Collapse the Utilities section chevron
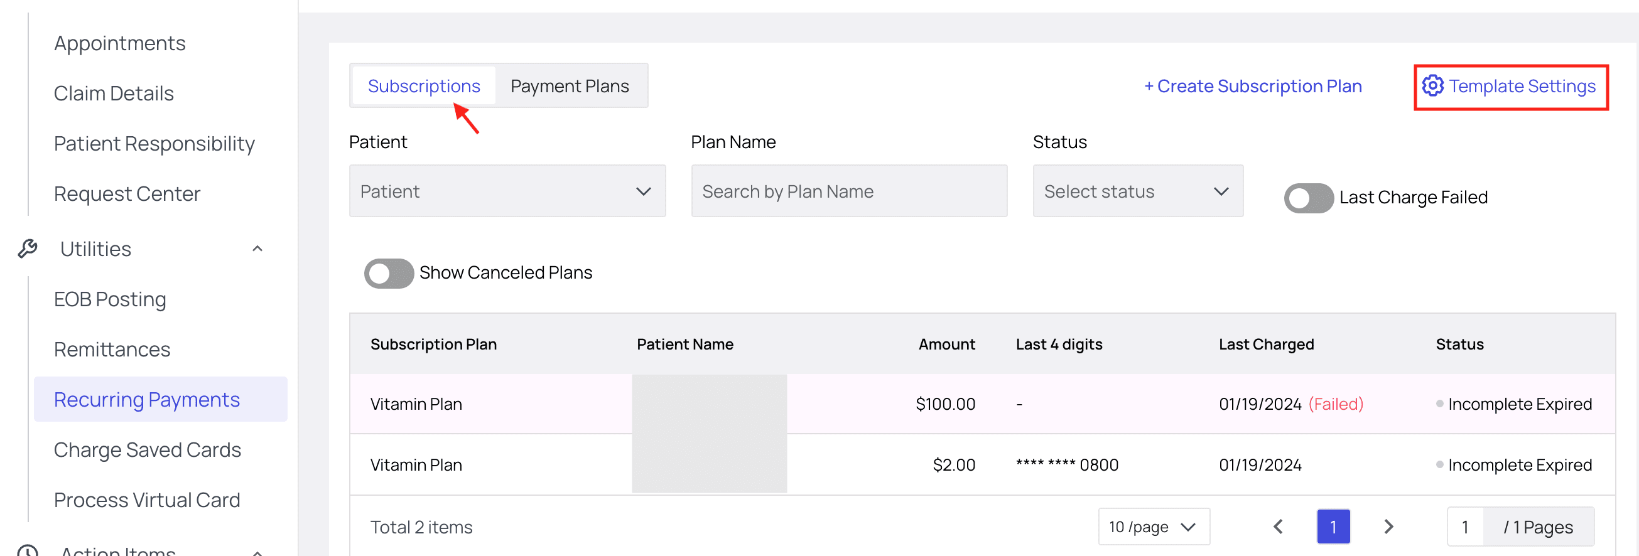Viewport: 1639px width, 556px height. coord(257,249)
